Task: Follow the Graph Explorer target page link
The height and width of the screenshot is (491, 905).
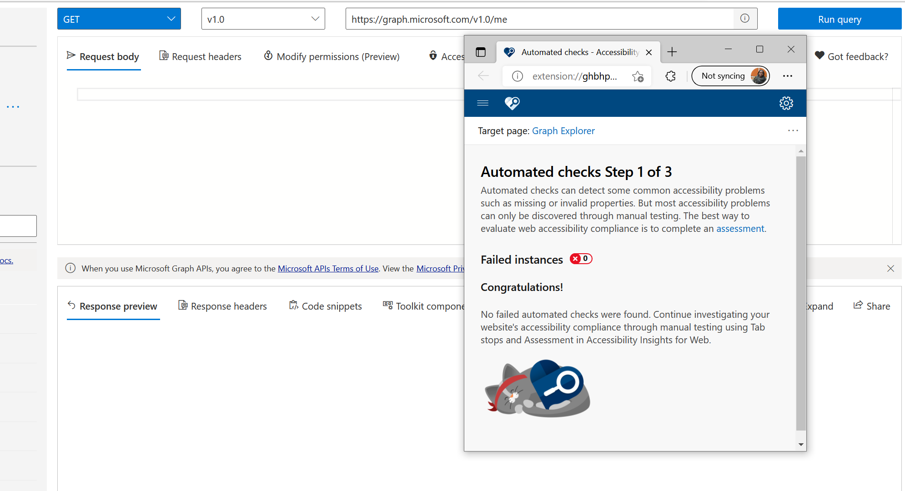Action: (563, 131)
